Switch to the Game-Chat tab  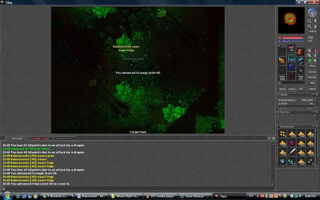[x=41, y=138]
